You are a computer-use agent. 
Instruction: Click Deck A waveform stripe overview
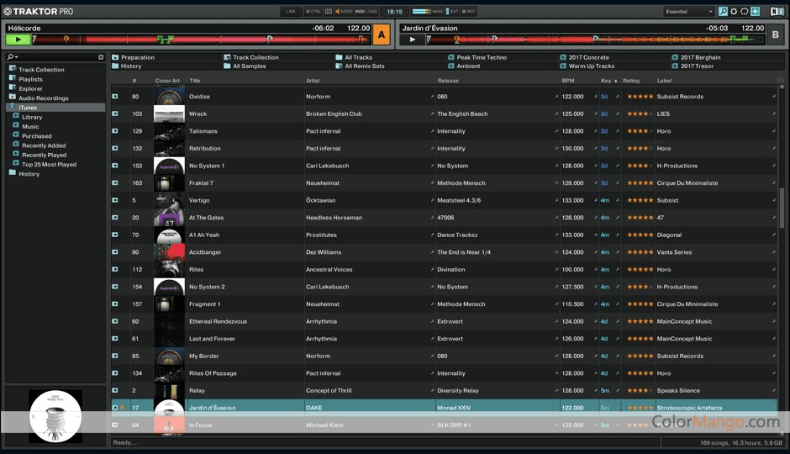click(201, 40)
